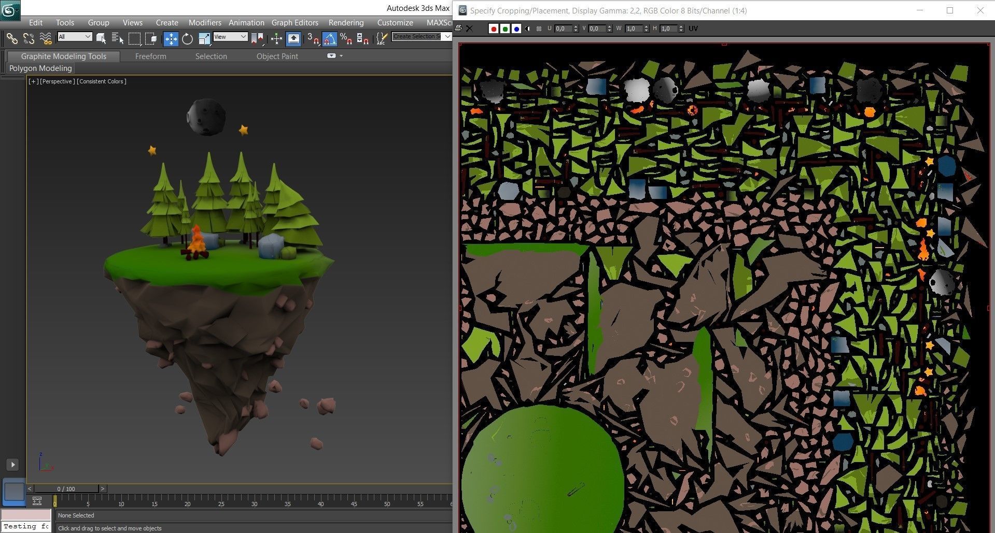Click the ribbon minimize toggle icon
Viewport: 995px width, 533px height.
[331, 56]
